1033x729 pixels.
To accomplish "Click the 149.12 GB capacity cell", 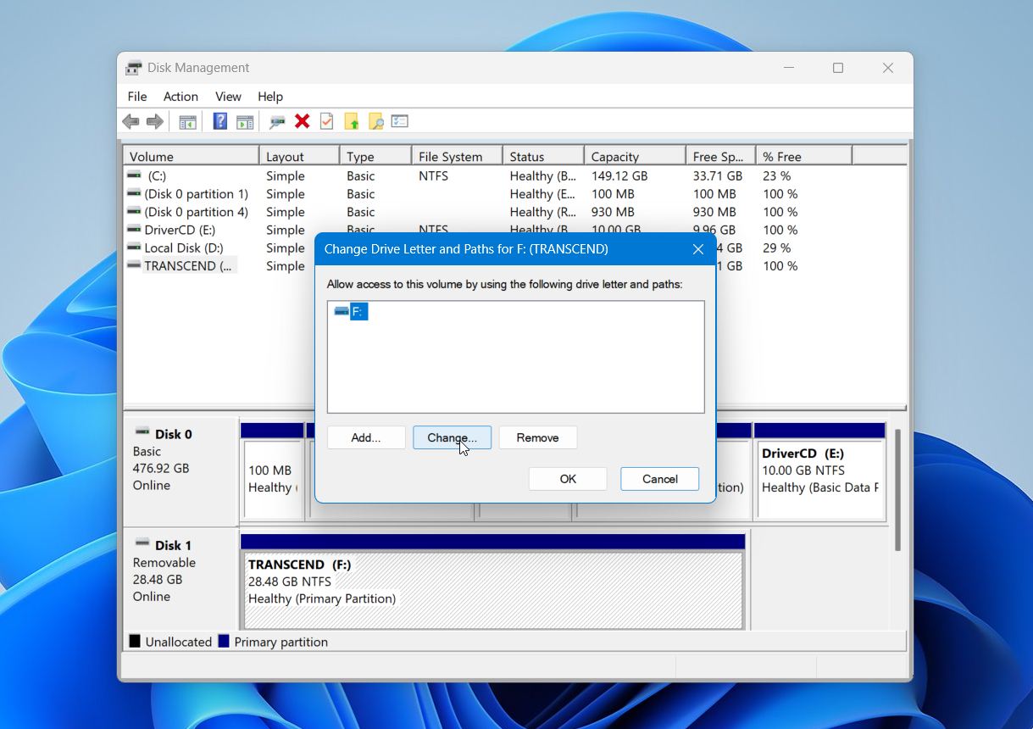I will (619, 176).
